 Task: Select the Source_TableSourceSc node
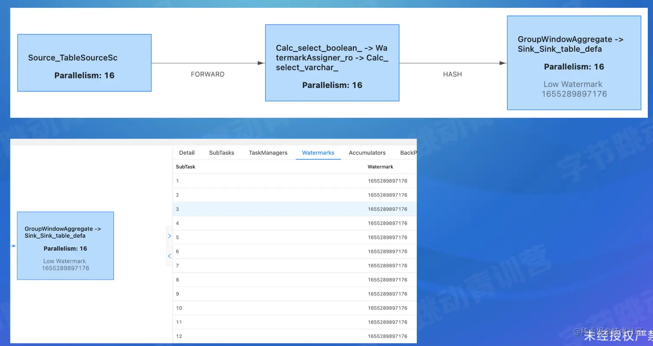coord(84,63)
